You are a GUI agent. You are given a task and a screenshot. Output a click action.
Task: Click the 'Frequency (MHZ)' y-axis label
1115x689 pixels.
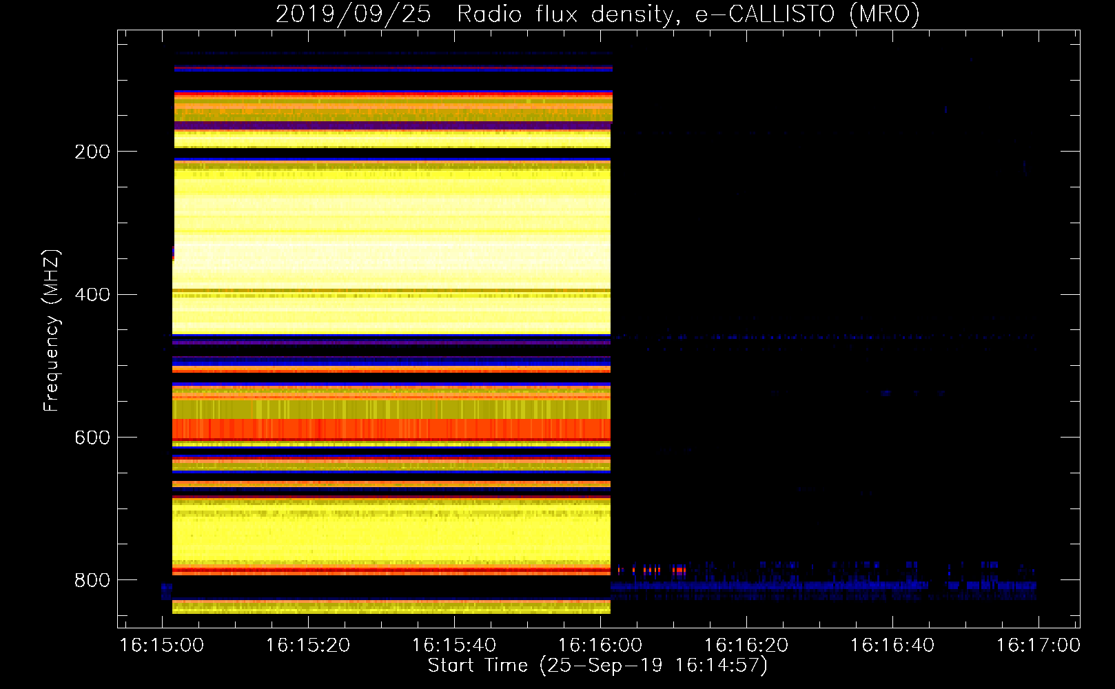[52, 330]
